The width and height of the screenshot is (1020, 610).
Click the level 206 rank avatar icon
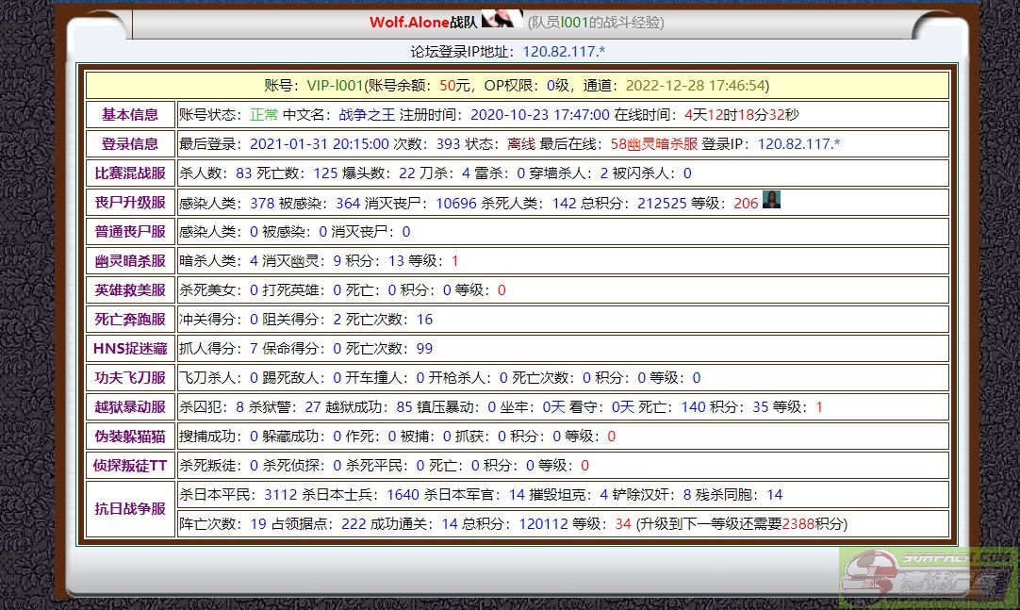771,200
